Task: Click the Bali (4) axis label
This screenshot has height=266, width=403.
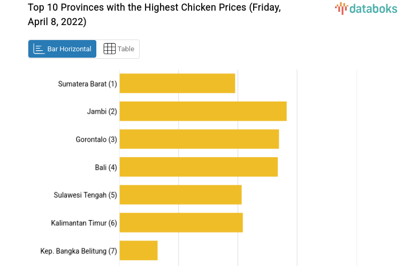Action: click(106, 167)
